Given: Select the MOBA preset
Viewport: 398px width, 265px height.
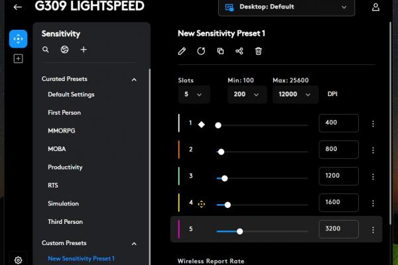Looking at the screenshot, I should click(57, 149).
